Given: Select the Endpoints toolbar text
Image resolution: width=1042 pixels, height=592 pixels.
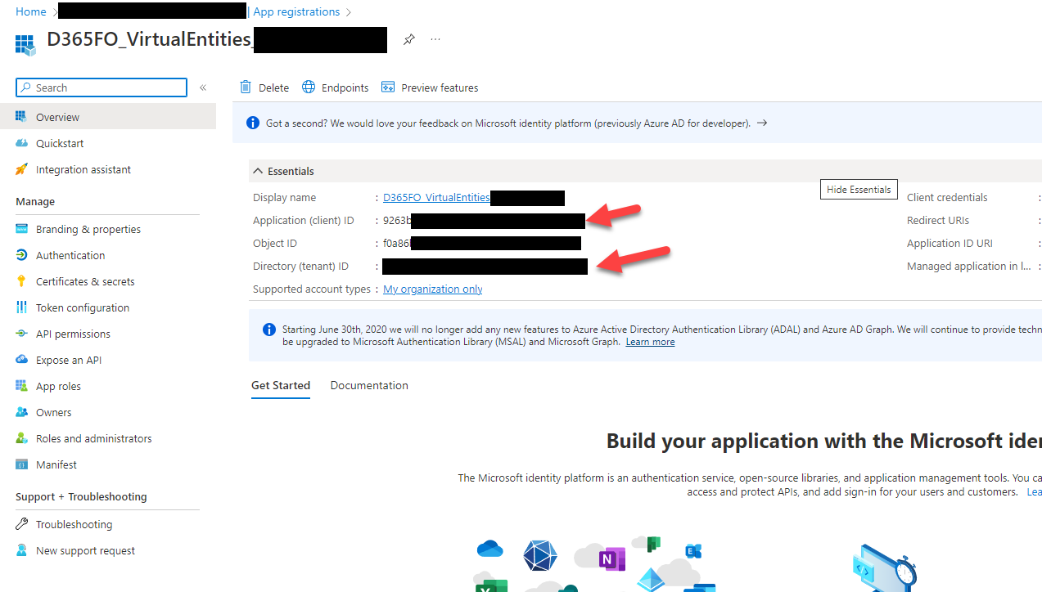Looking at the screenshot, I should click(x=345, y=87).
